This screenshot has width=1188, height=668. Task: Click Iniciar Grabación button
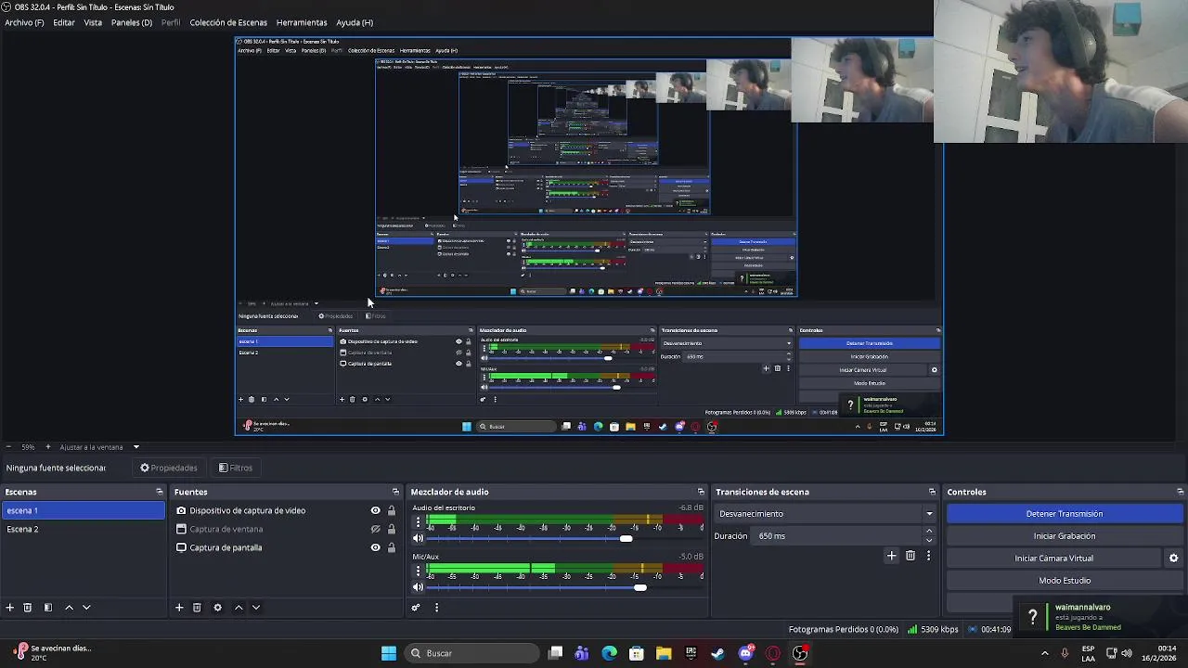(x=1065, y=536)
